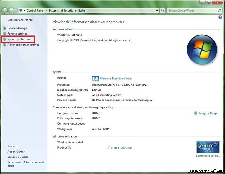Click the search magnifier icon
225x174 pixels.
pos(220,10)
